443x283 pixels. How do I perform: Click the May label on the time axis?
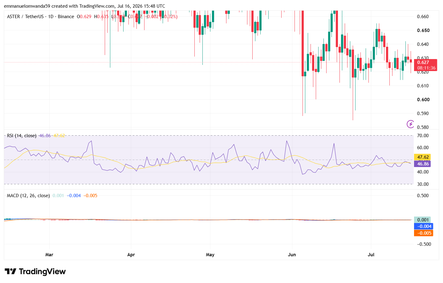coord(210,255)
